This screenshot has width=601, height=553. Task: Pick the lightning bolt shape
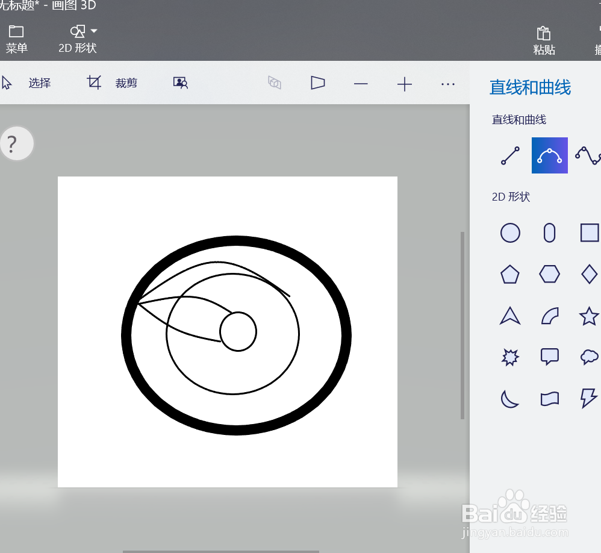click(x=589, y=398)
